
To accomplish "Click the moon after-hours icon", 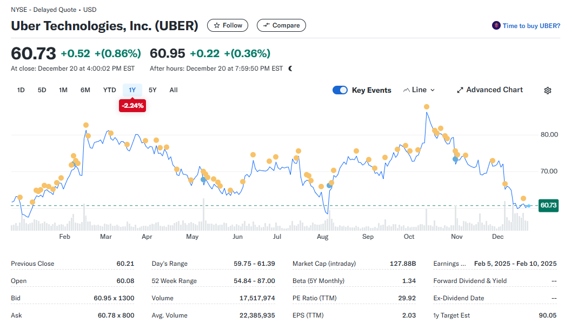I will [x=290, y=68].
